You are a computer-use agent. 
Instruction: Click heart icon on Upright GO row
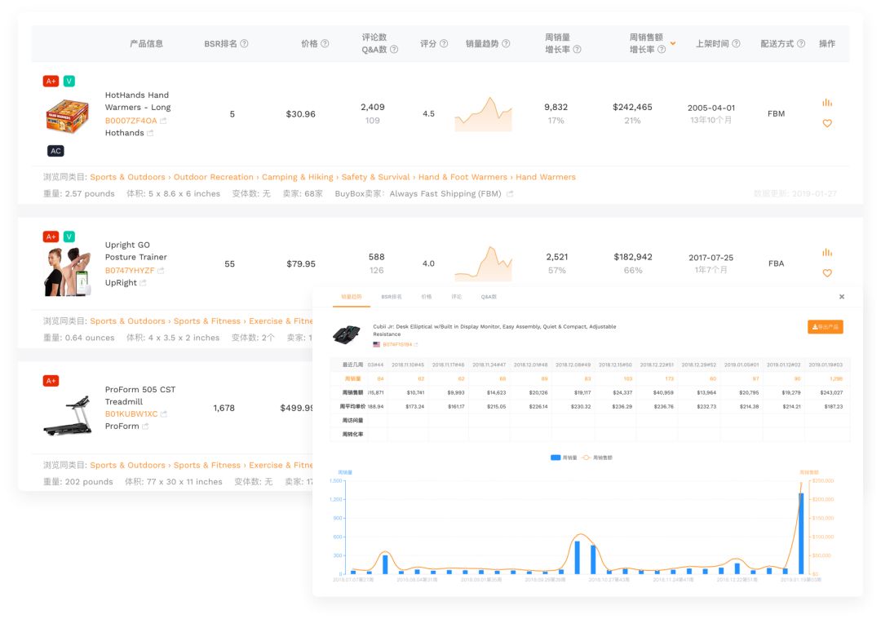827,274
